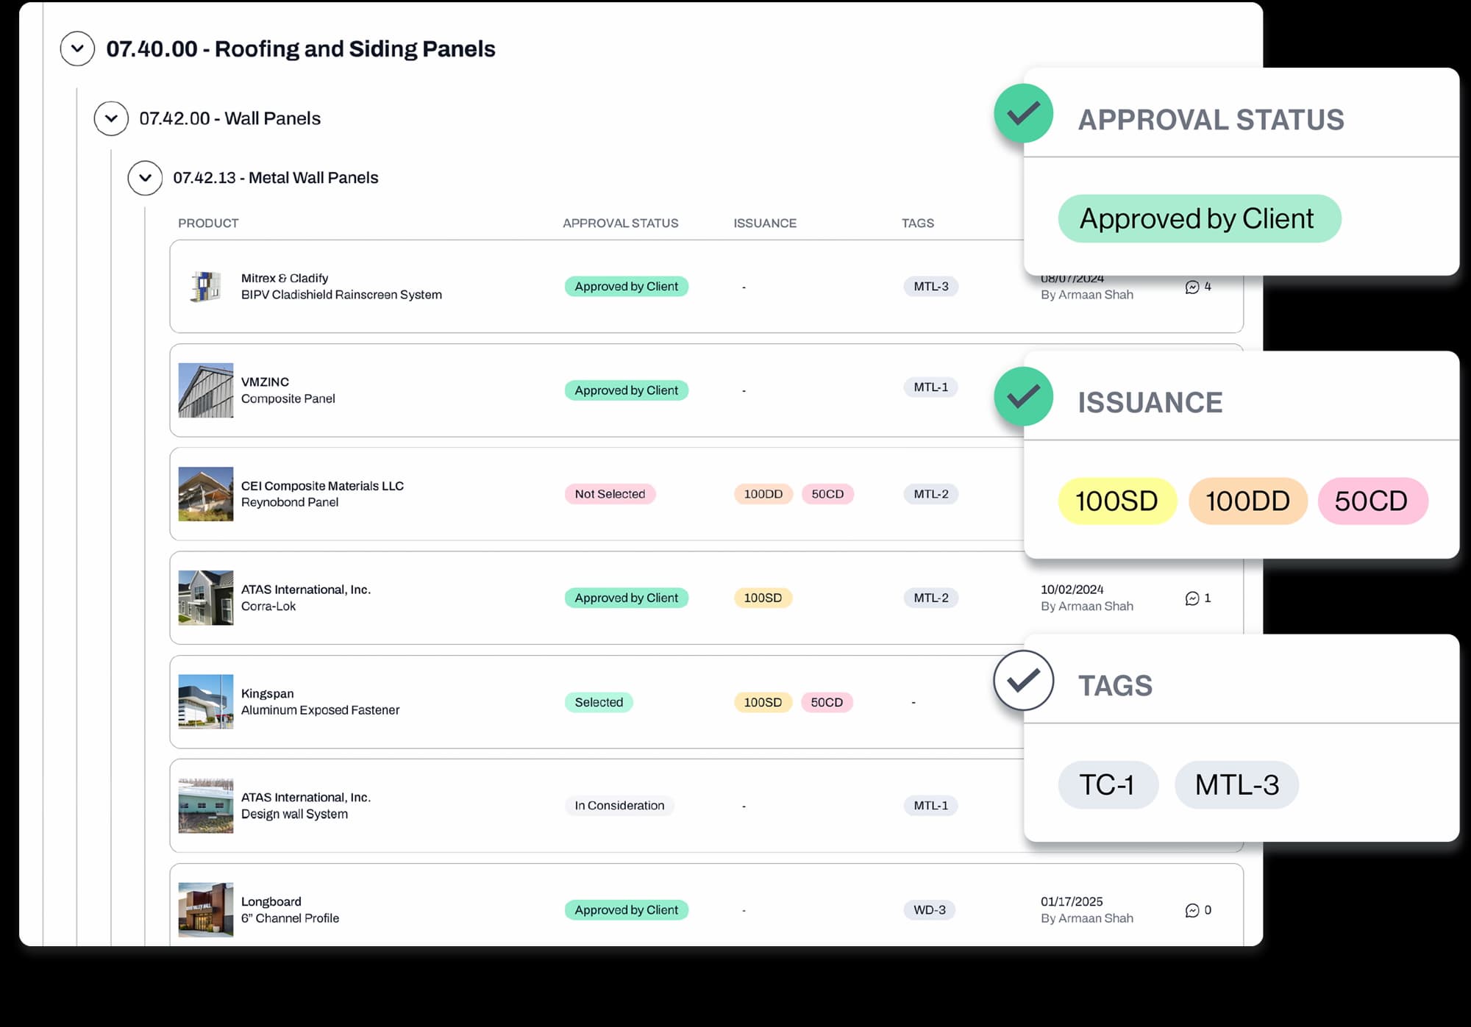Toggle the Issuance green checkmark
Viewport: 1471px width, 1027px height.
1023,396
